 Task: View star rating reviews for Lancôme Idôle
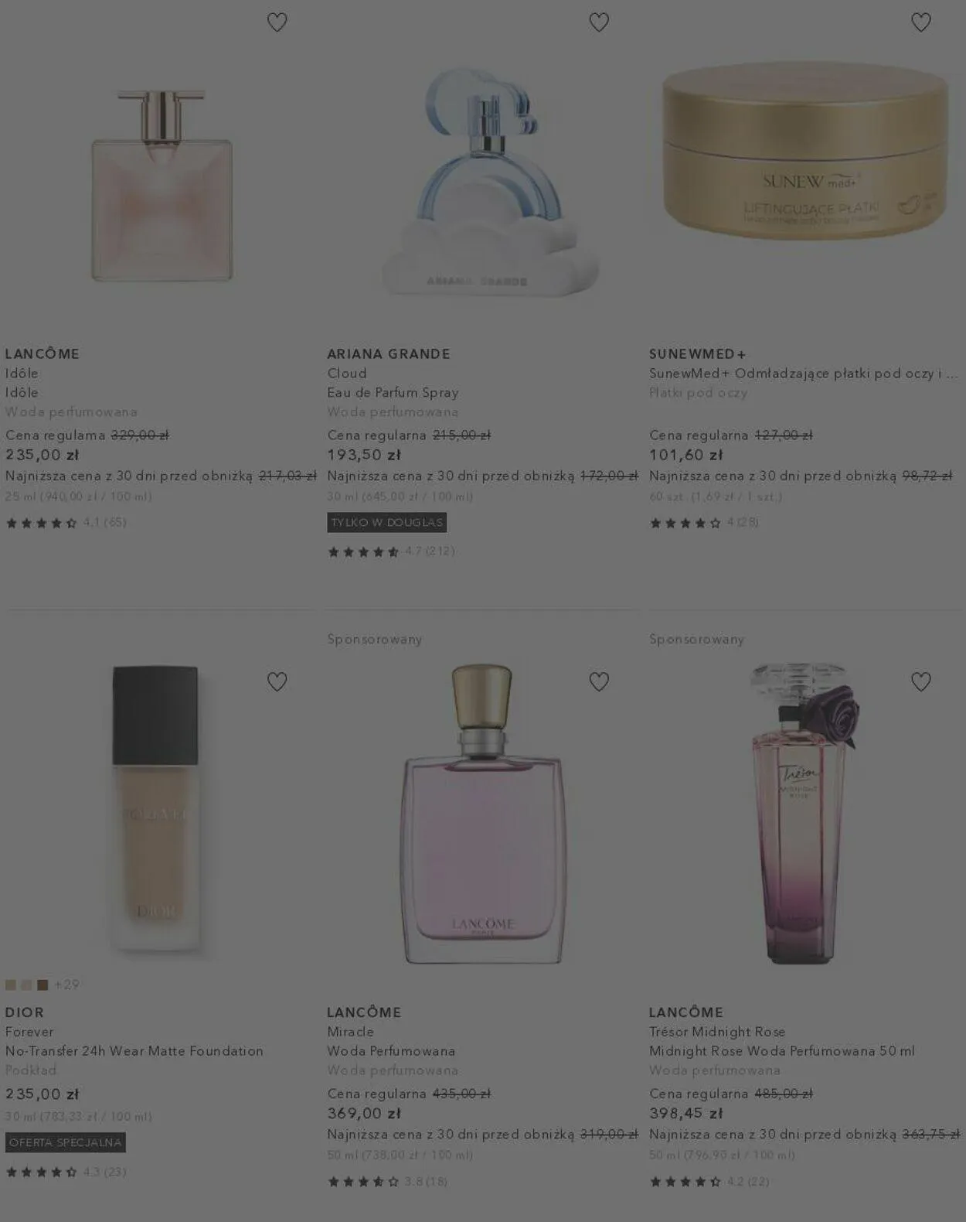(x=66, y=523)
